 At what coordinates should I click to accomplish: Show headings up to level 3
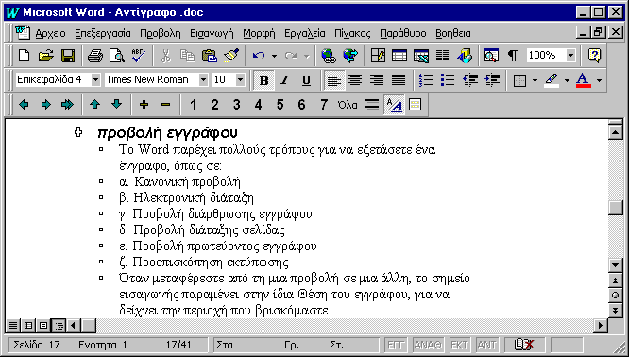pos(237,105)
